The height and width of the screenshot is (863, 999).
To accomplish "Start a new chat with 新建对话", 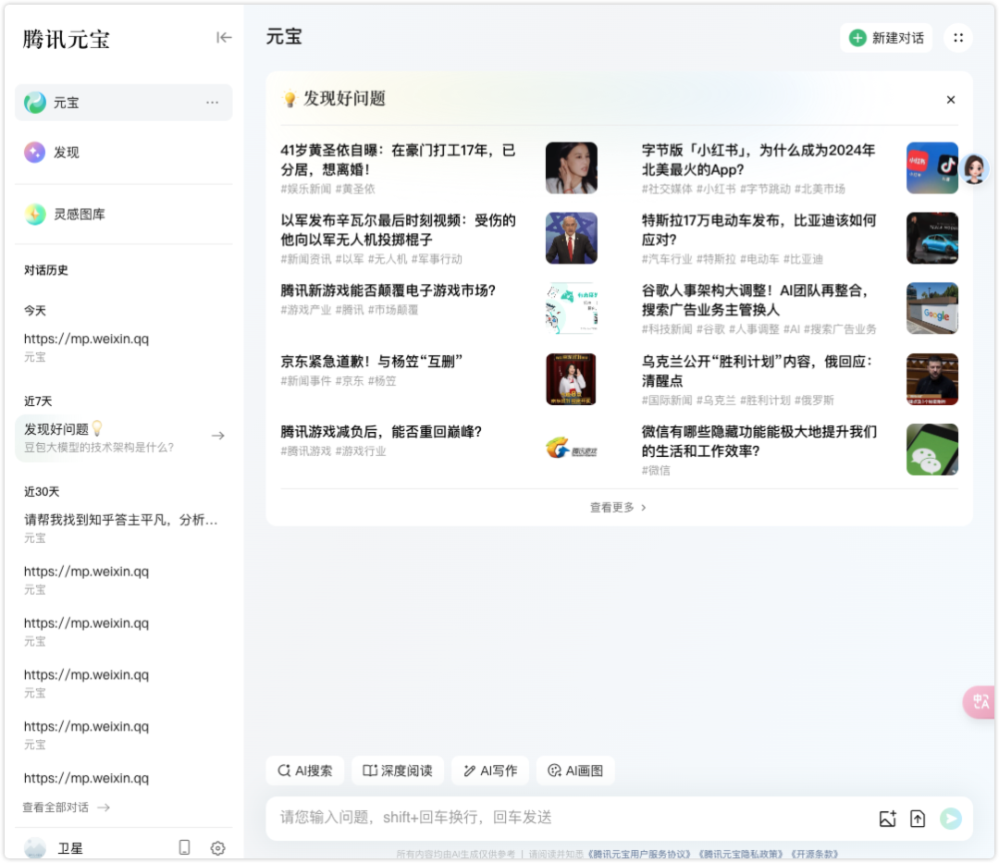I will [885, 38].
